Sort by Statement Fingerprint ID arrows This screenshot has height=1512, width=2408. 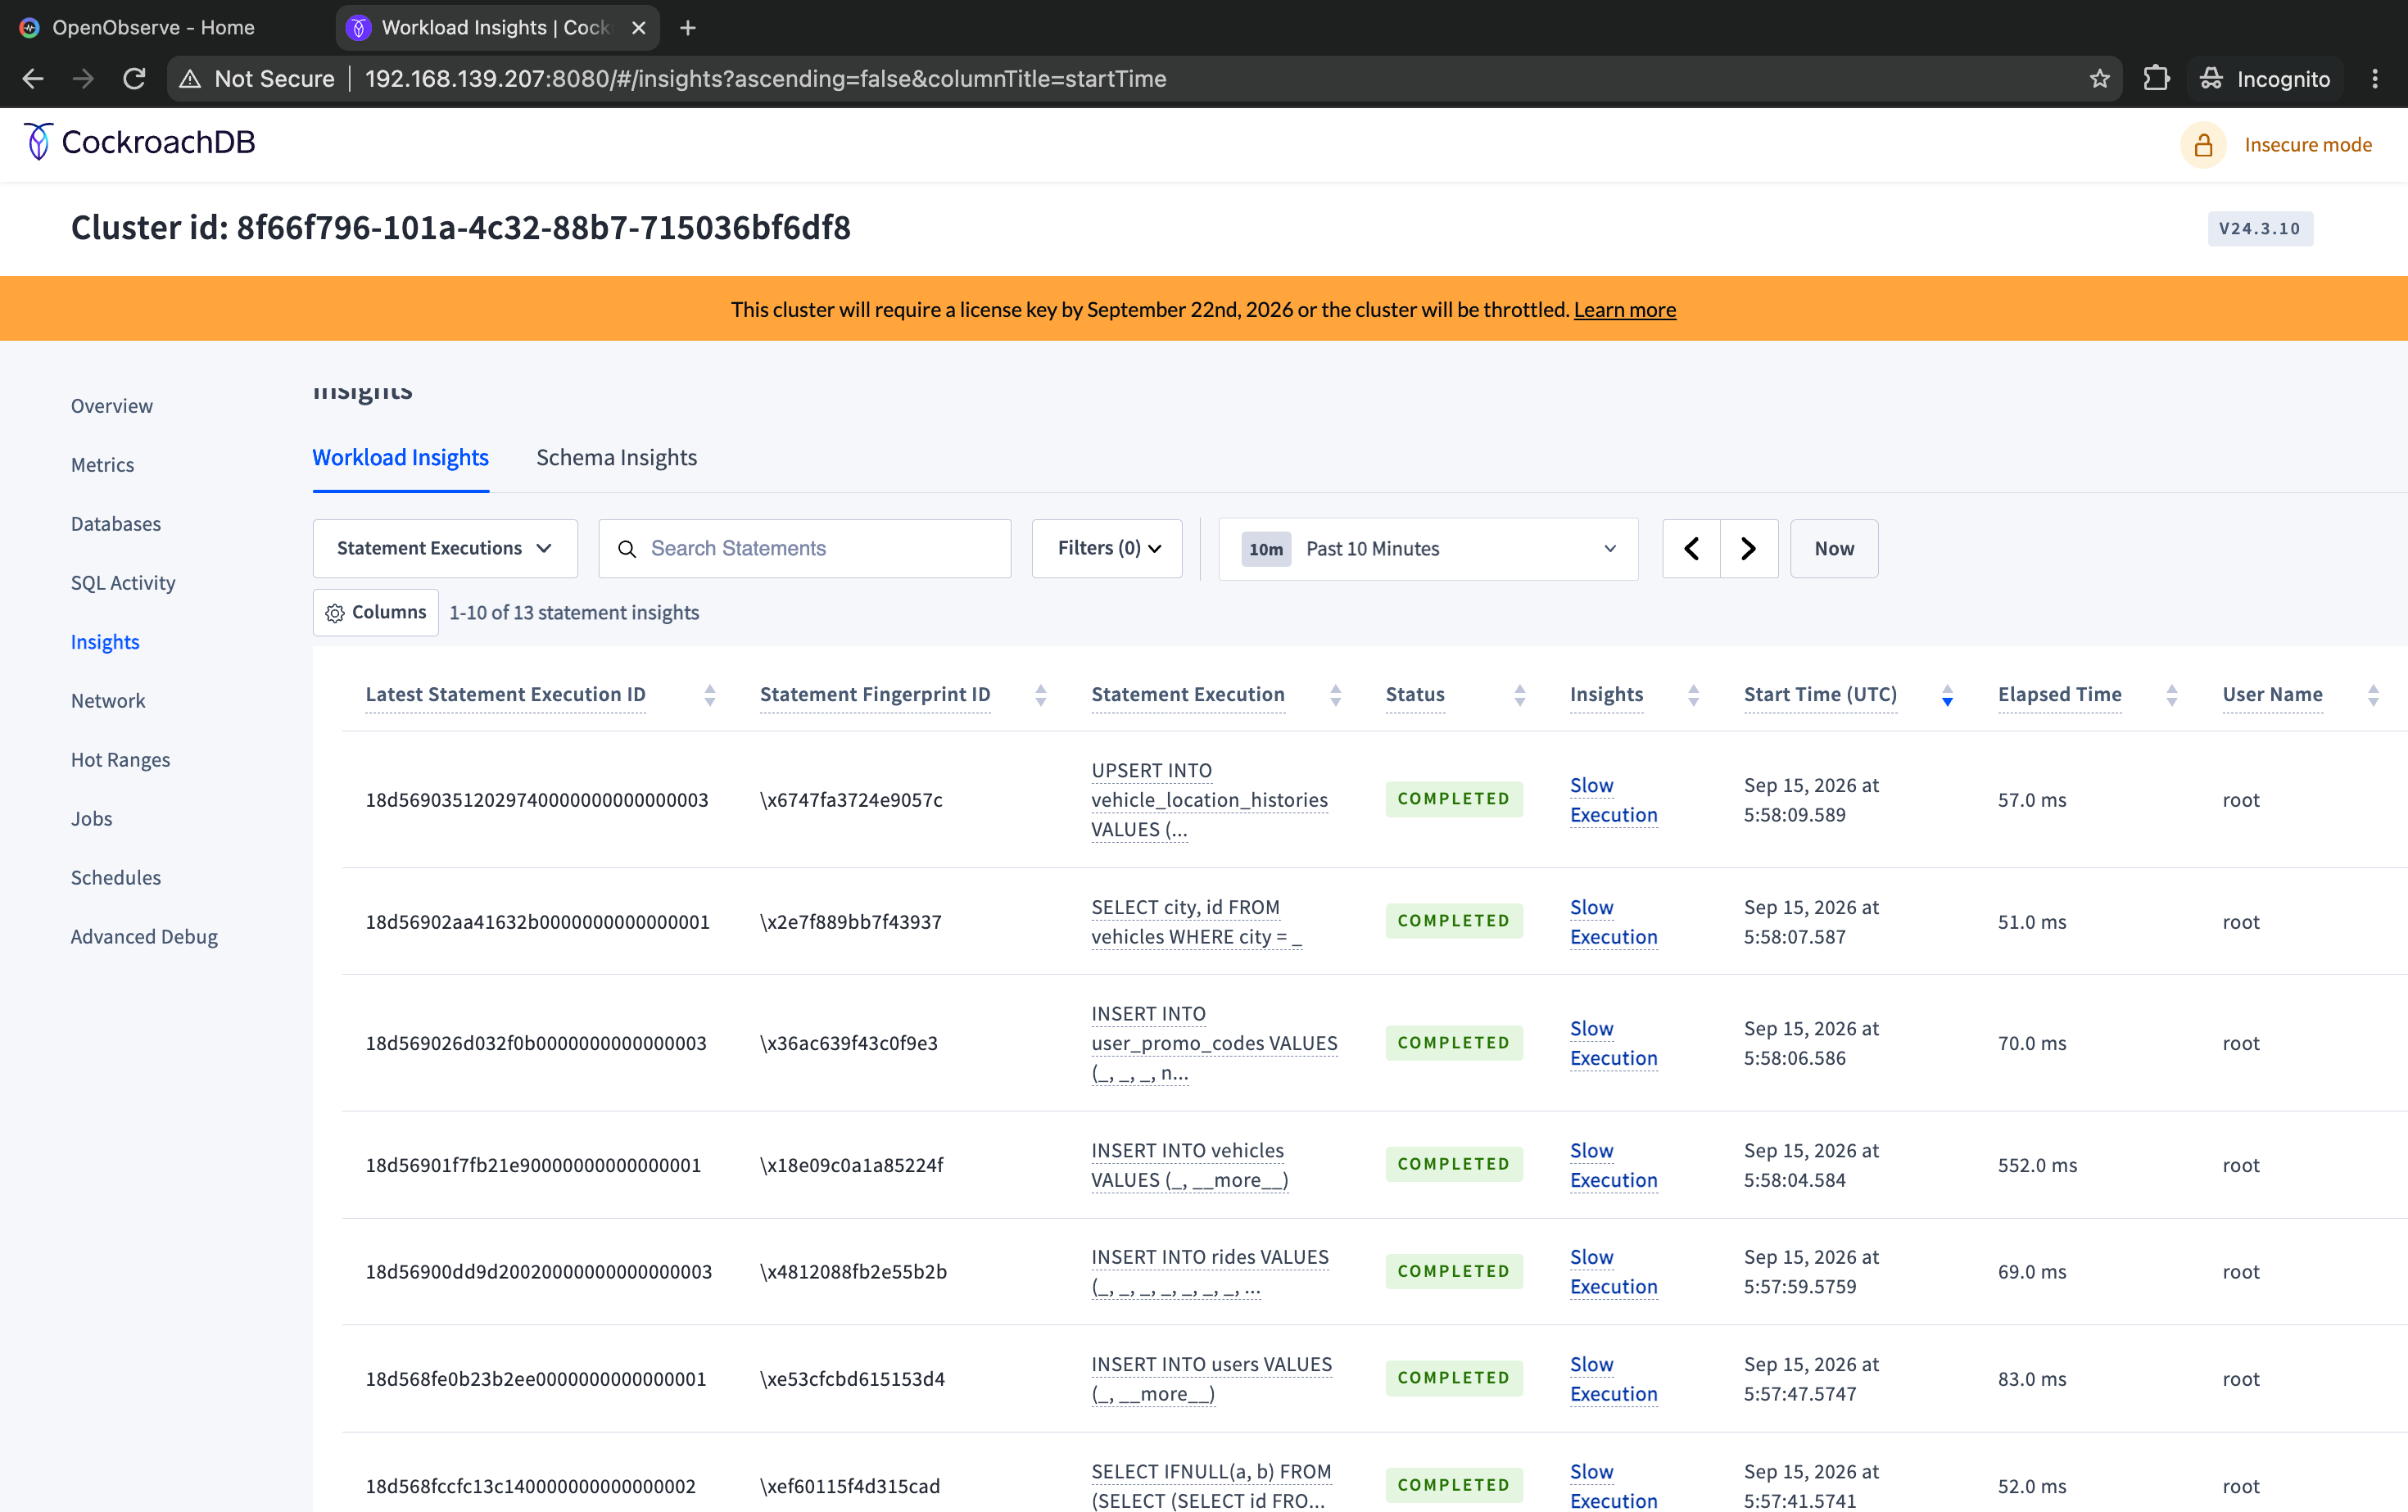[x=1041, y=695]
